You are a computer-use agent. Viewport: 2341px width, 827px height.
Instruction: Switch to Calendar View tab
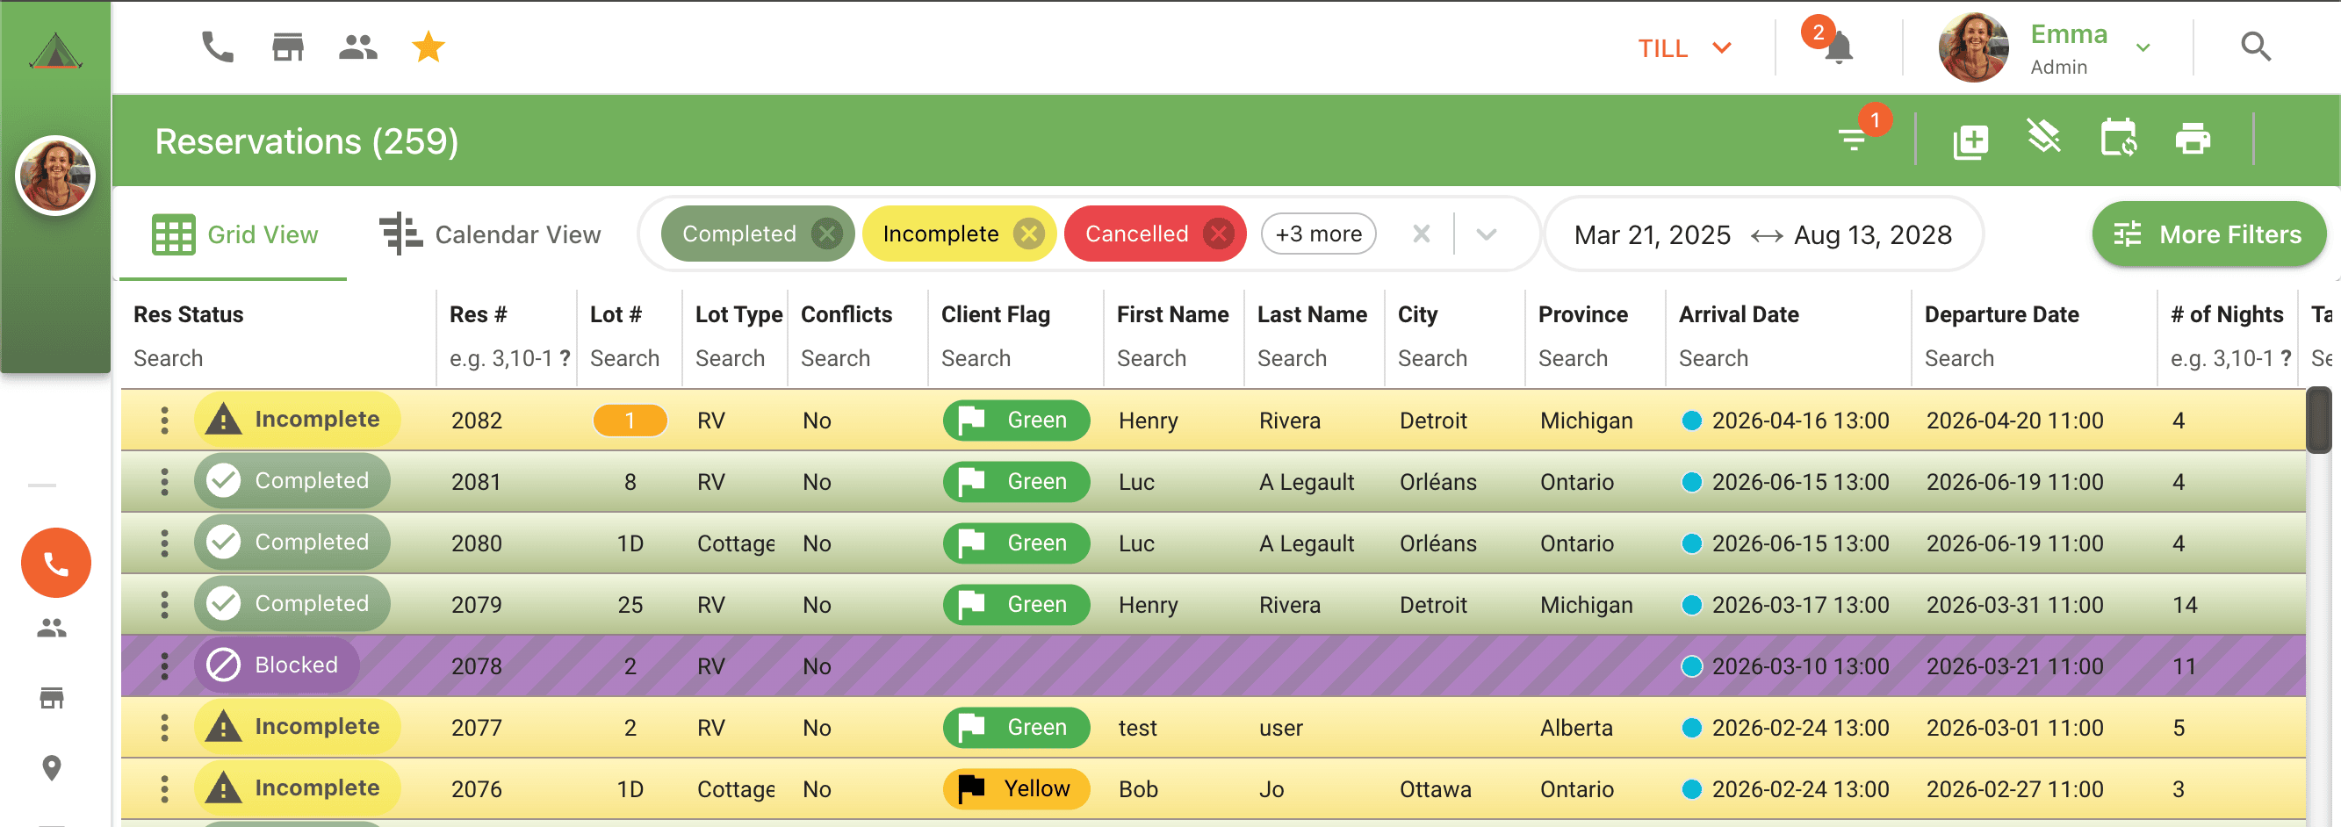[491, 234]
